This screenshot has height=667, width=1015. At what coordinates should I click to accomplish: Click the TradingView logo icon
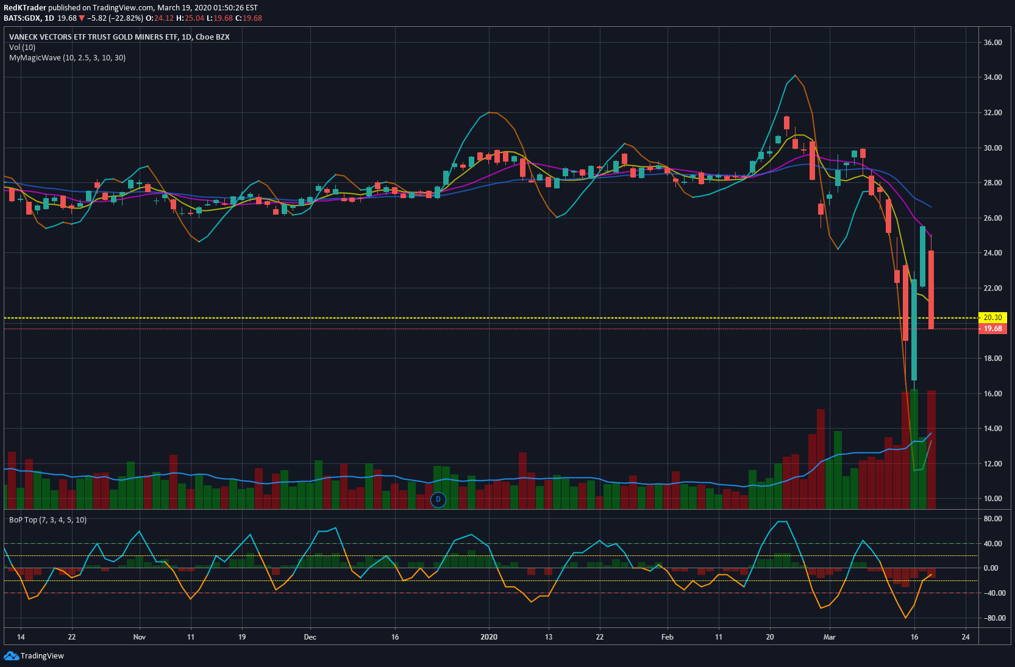tap(11, 655)
